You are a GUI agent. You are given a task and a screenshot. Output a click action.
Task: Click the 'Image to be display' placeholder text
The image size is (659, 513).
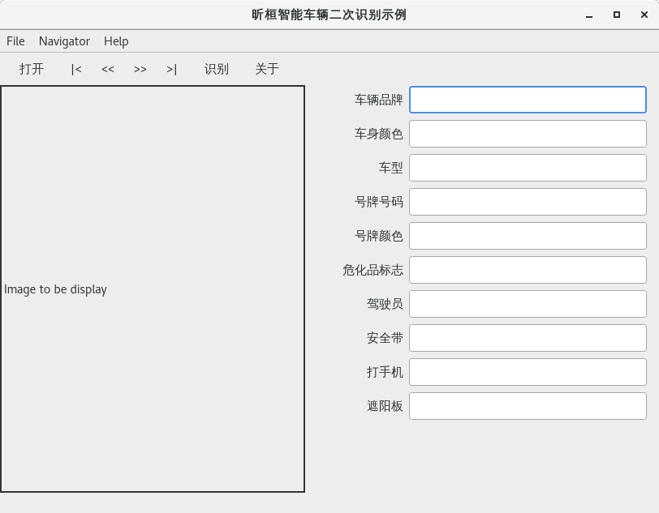pos(55,289)
